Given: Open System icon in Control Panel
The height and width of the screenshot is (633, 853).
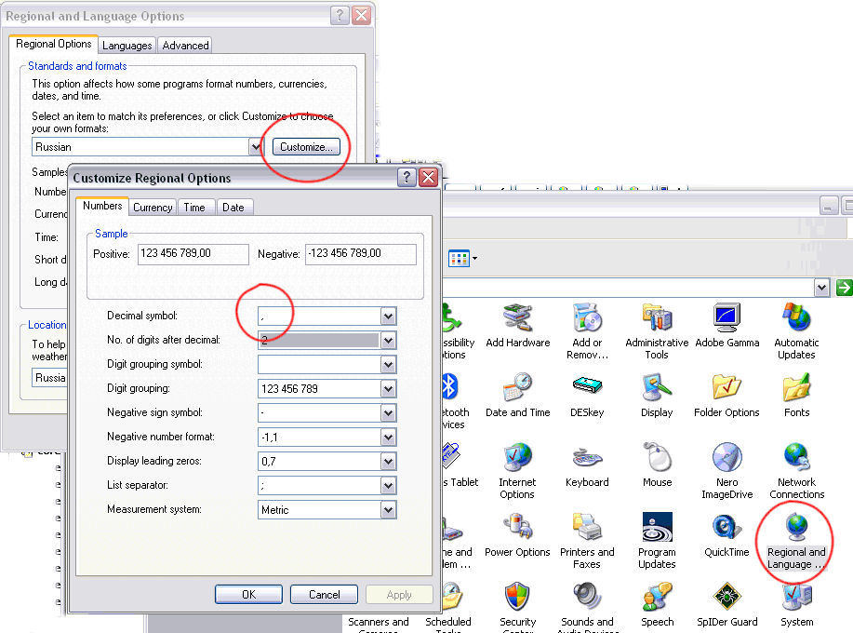Looking at the screenshot, I should coord(796,597).
